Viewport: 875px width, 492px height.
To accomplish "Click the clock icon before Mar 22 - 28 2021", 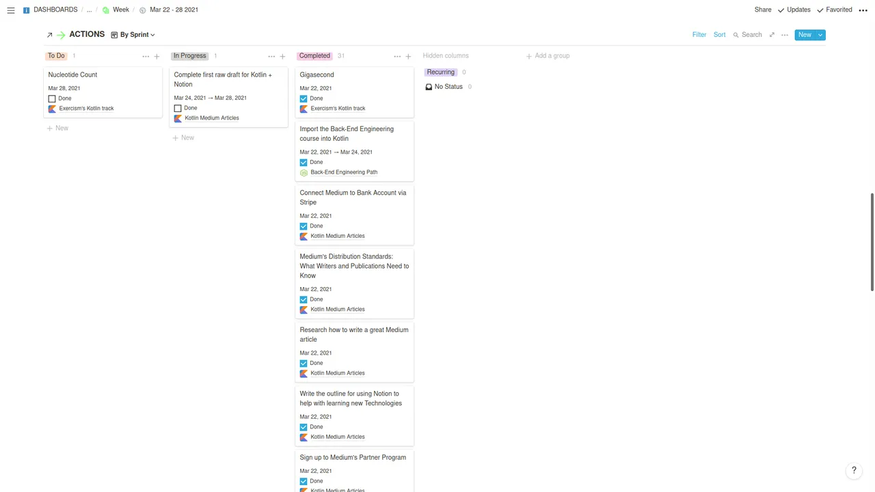I will coord(143,10).
